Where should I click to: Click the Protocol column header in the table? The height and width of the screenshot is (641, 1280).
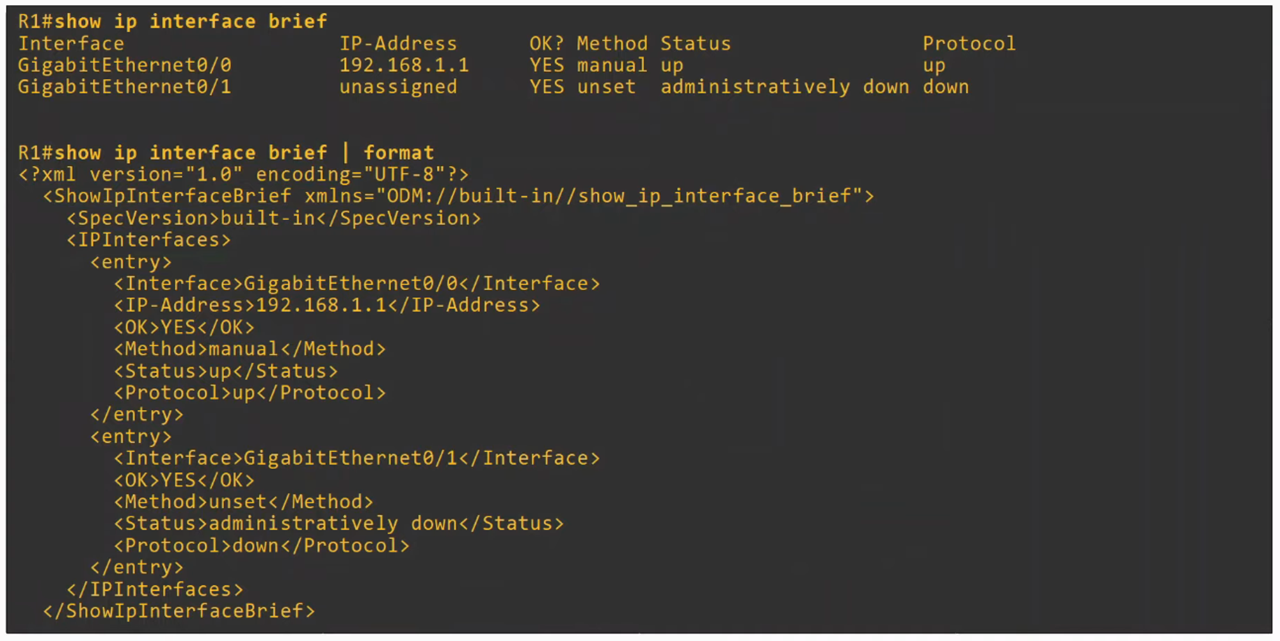click(968, 44)
